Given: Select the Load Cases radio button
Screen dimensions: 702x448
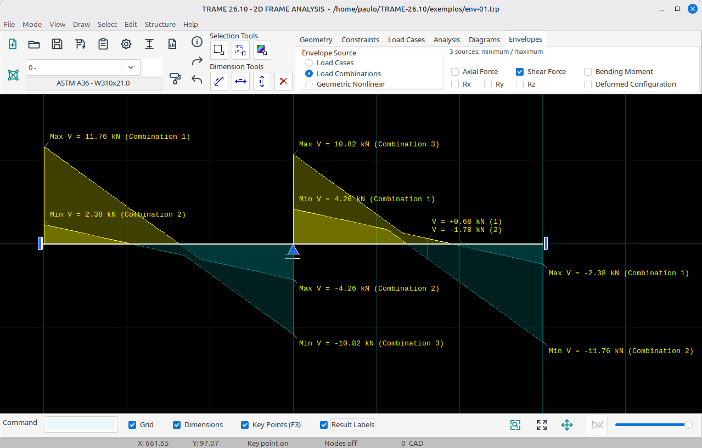Looking at the screenshot, I should point(309,63).
